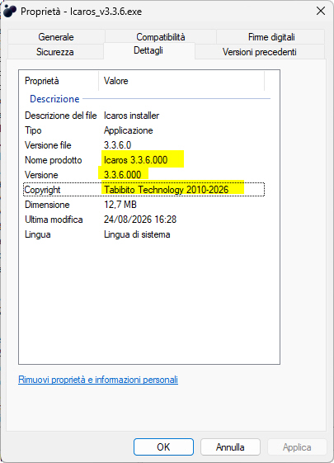Close the Proprietà dialog window
Viewport: 334px width, 463px height.
[321, 12]
